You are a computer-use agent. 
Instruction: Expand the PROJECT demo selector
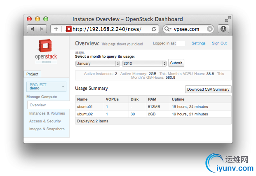tap(46, 87)
